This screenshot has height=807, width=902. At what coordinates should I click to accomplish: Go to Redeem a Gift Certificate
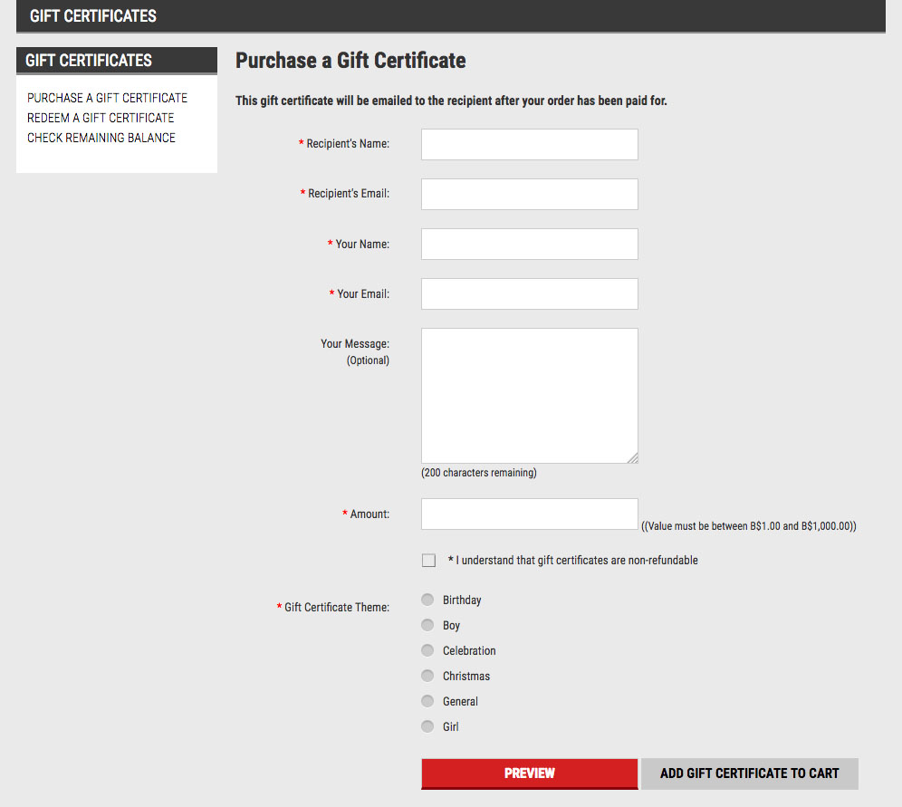tap(101, 118)
